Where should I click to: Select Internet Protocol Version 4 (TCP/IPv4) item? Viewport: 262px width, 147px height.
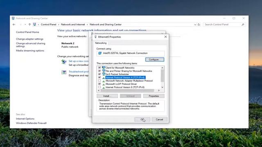click(x=125, y=78)
